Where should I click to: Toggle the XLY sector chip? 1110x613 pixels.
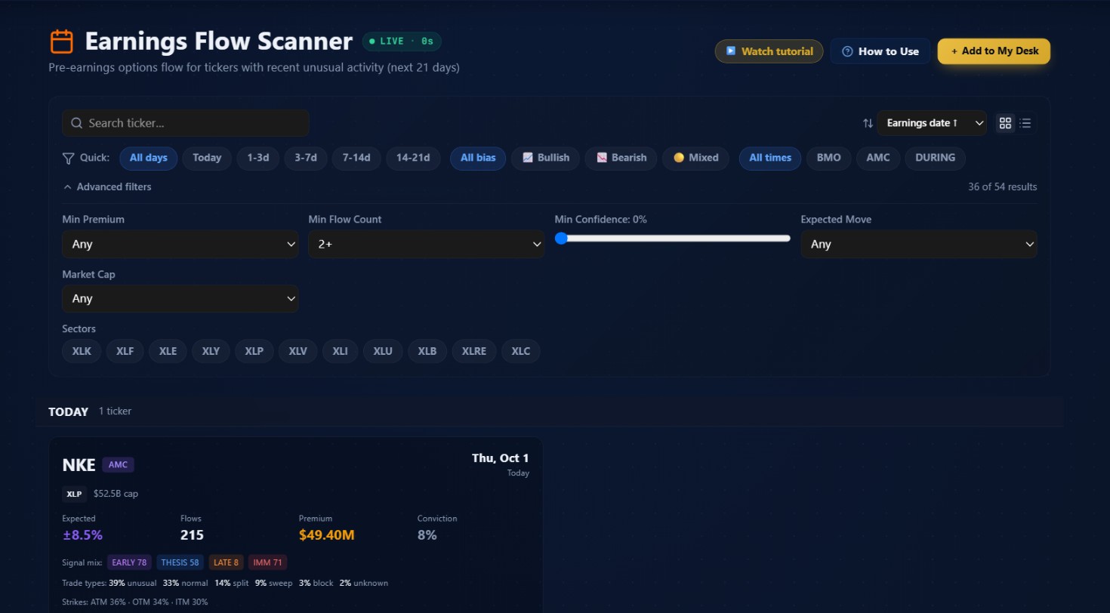(x=211, y=351)
